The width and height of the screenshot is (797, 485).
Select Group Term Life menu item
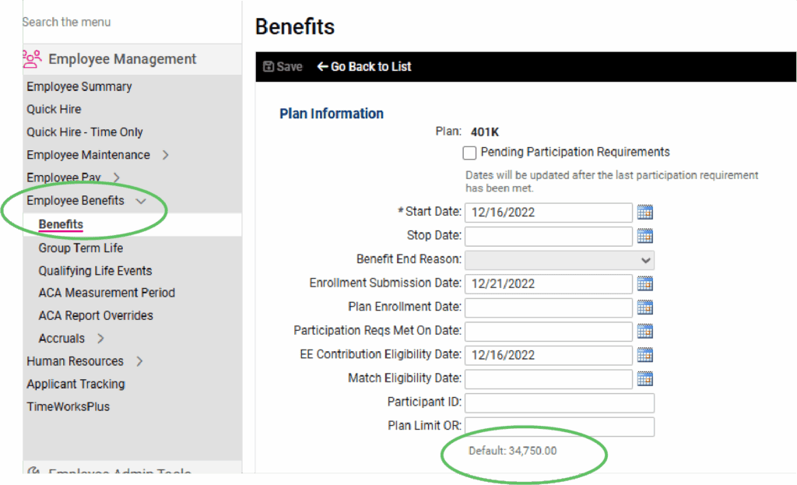[x=81, y=248]
